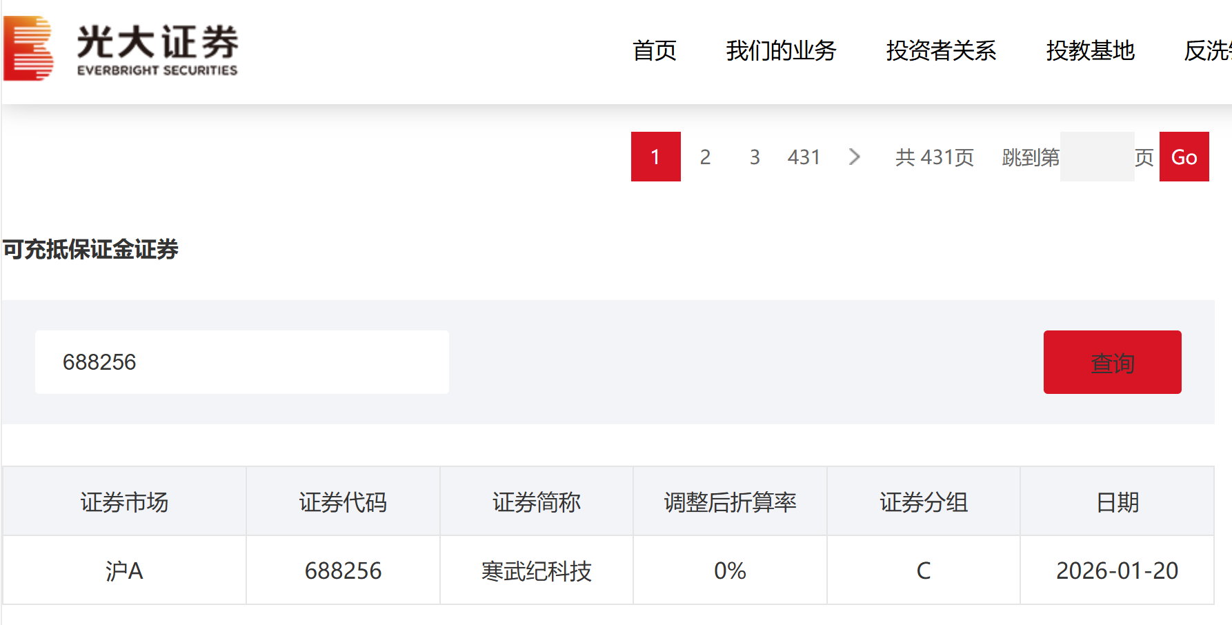
Task: Select the 寒武纪科技 table row
Action: [x=536, y=571]
